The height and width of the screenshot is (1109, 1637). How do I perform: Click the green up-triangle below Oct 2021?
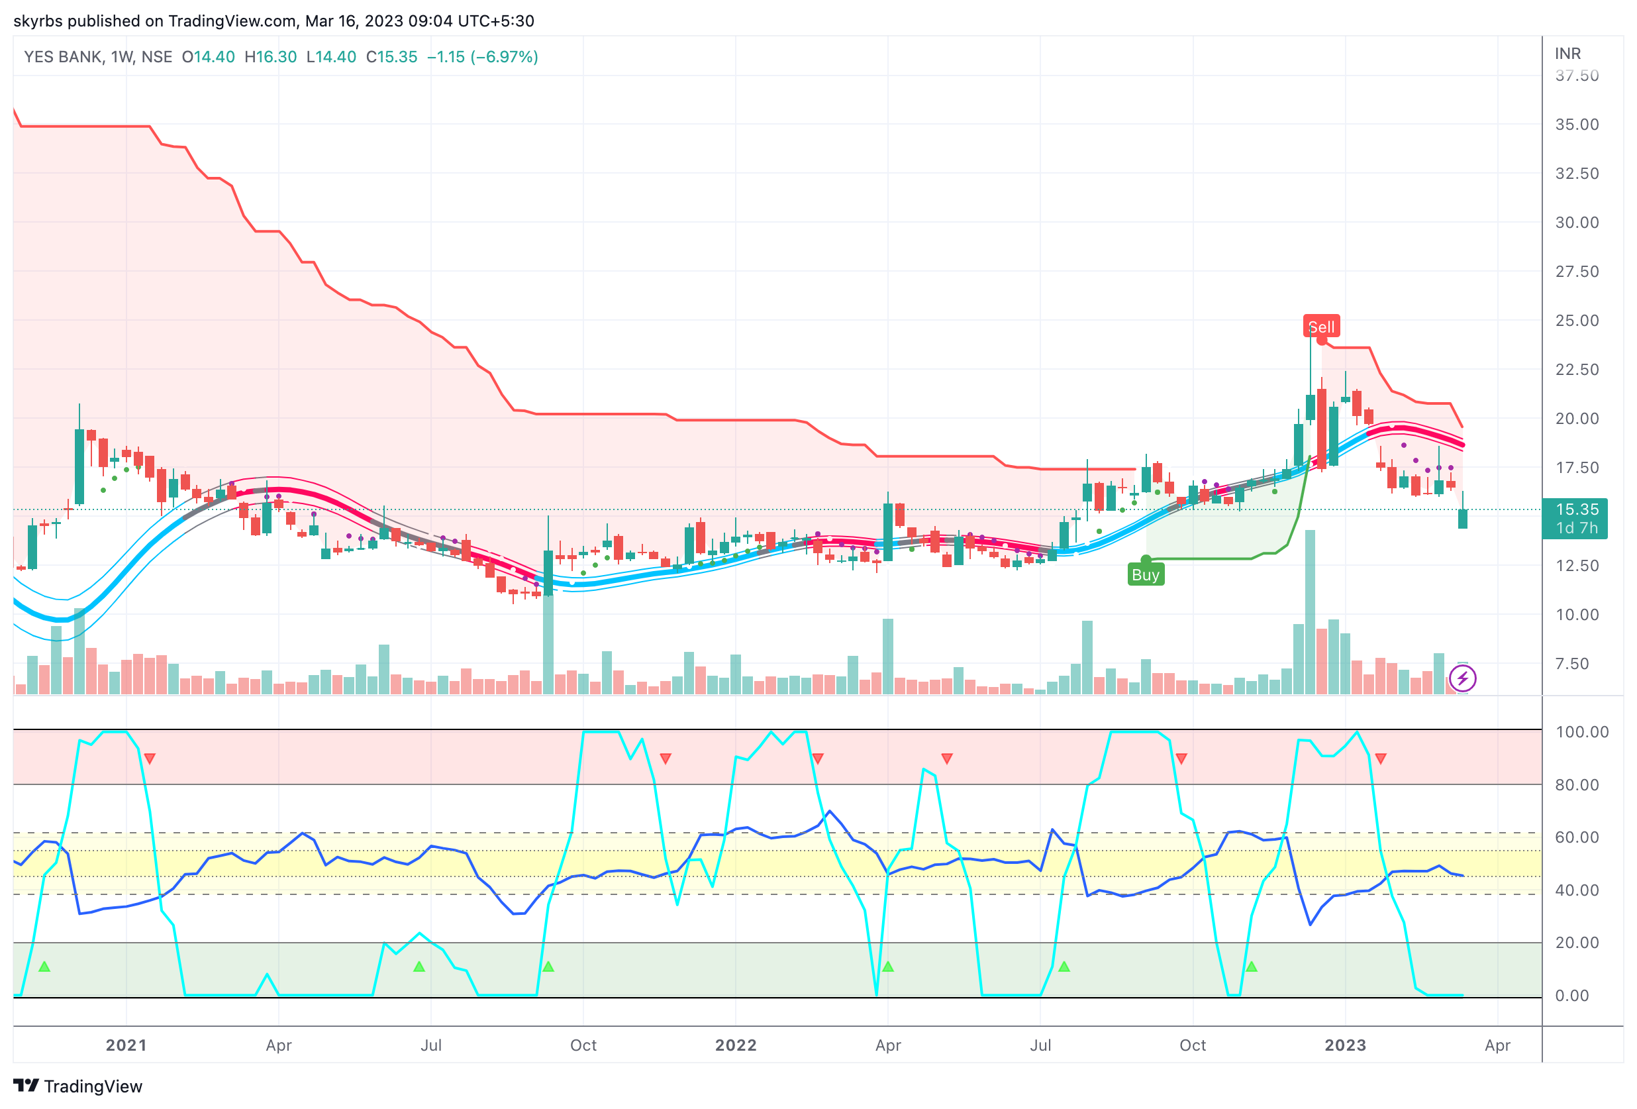tap(548, 967)
